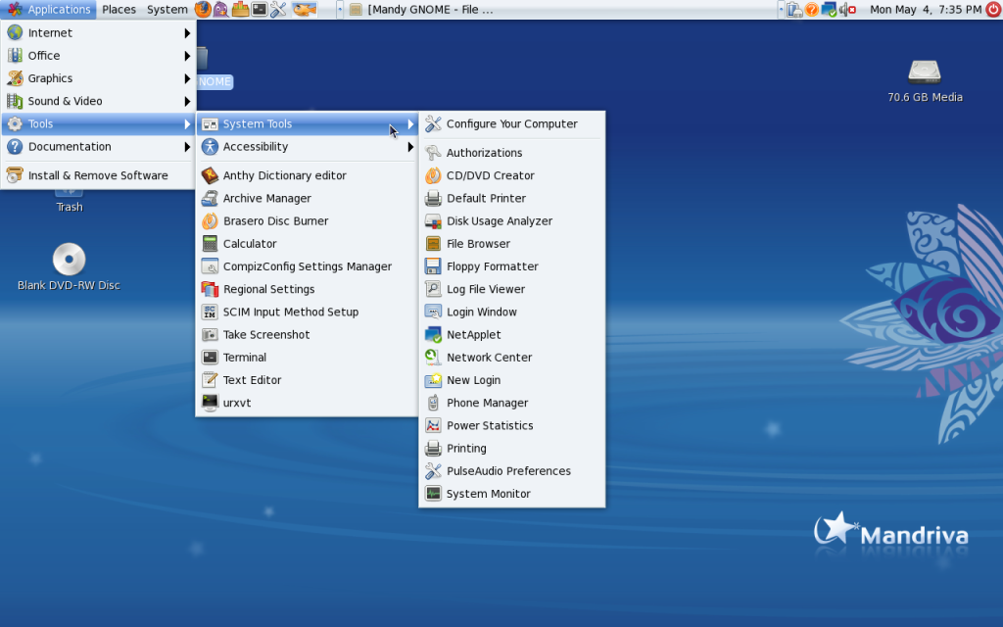Screen dimensions: 1003x627
Task: Launch urxvt terminal
Action: [307, 403]
